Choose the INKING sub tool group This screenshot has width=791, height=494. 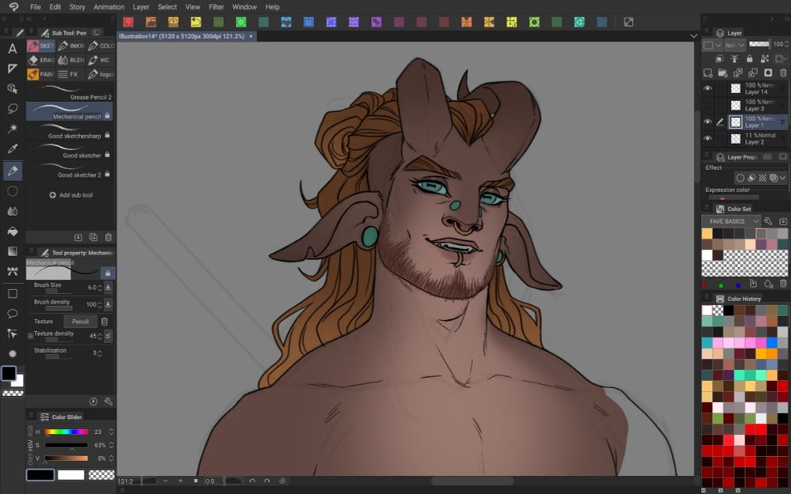point(70,46)
